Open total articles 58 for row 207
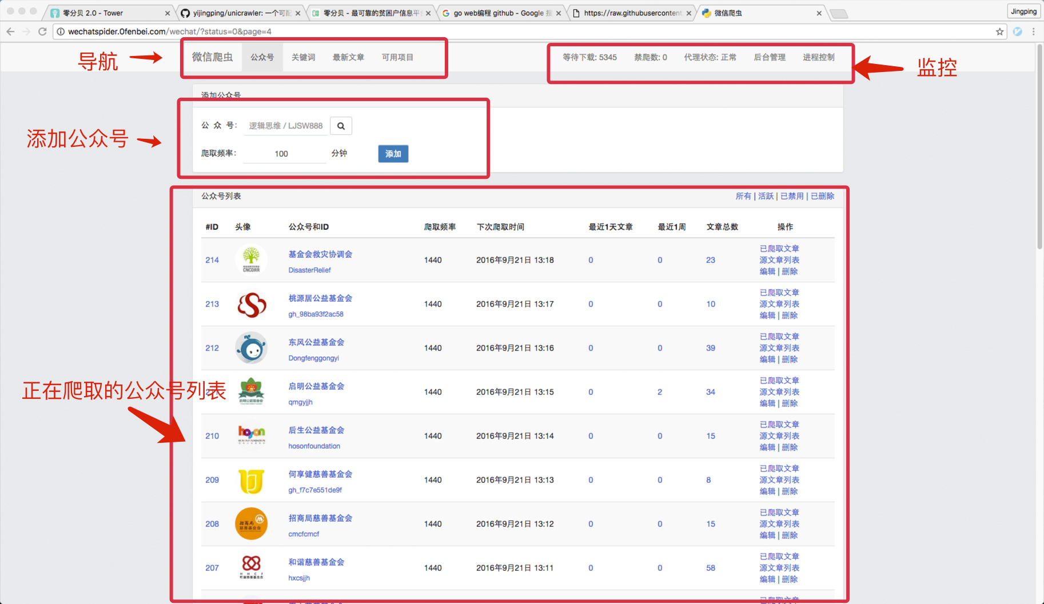Screen dimensions: 1044x604 711,568
